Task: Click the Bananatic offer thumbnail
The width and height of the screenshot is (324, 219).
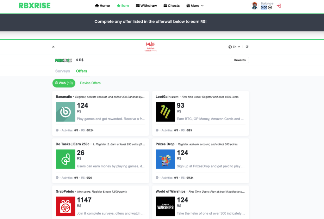Action: pos(65,112)
